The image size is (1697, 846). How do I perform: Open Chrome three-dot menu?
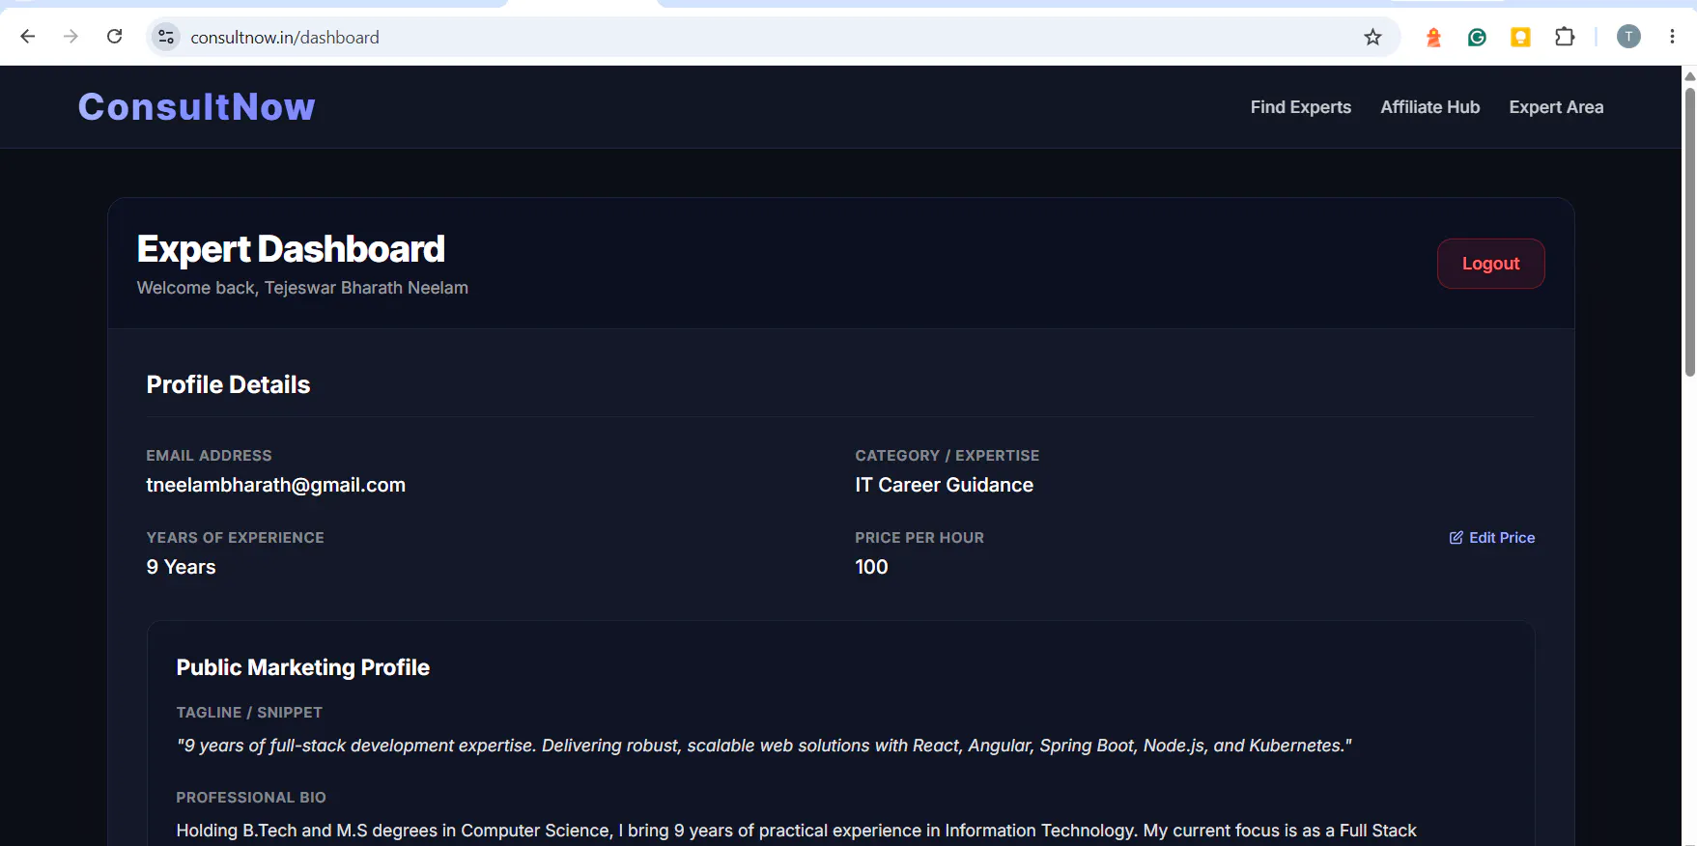click(x=1672, y=37)
